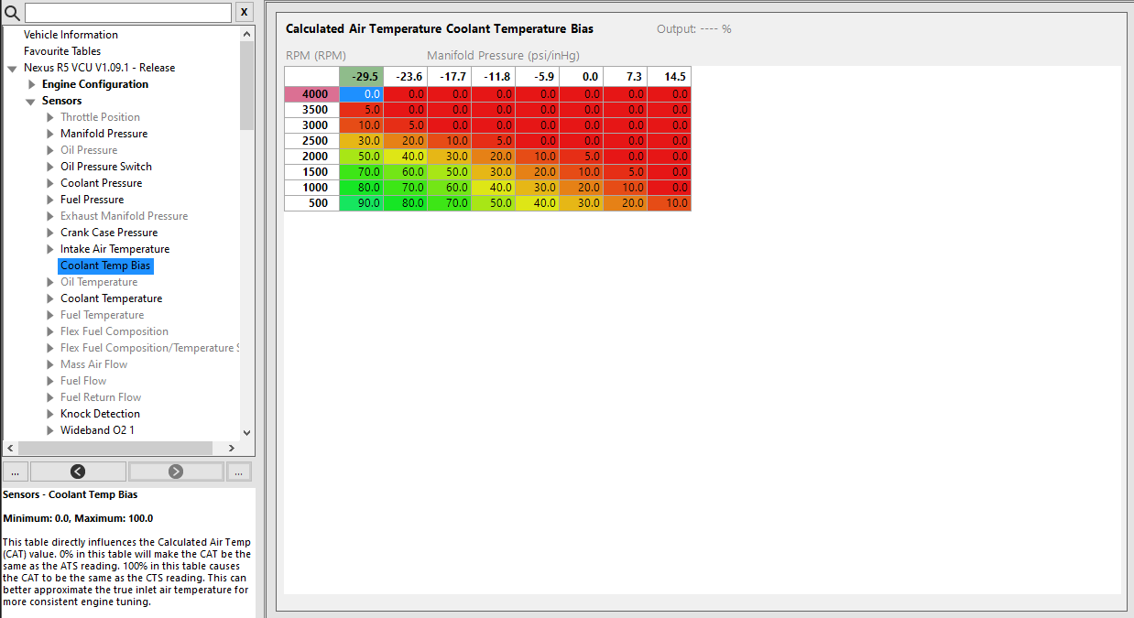The image size is (1134, 618).
Task: Click the tree vertical scrollbar up arrow
Action: coord(246,33)
